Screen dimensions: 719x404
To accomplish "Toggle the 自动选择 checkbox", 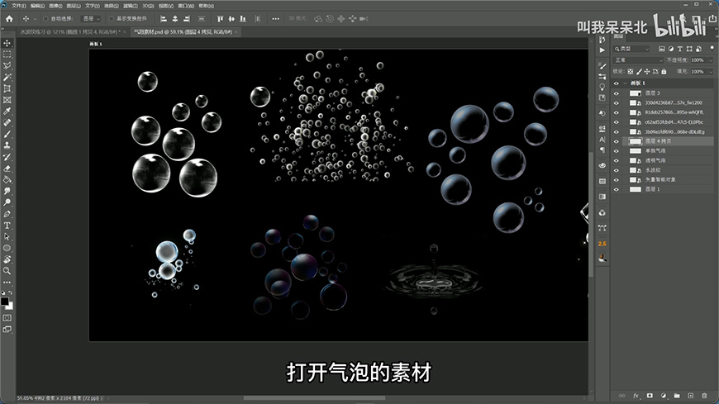I will click(x=45, y=19).
